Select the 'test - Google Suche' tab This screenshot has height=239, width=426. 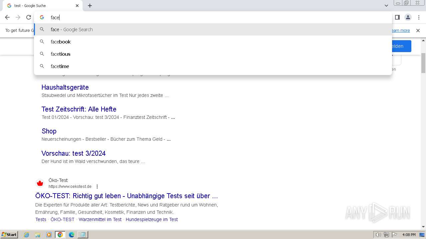click(x=43, y=6)
